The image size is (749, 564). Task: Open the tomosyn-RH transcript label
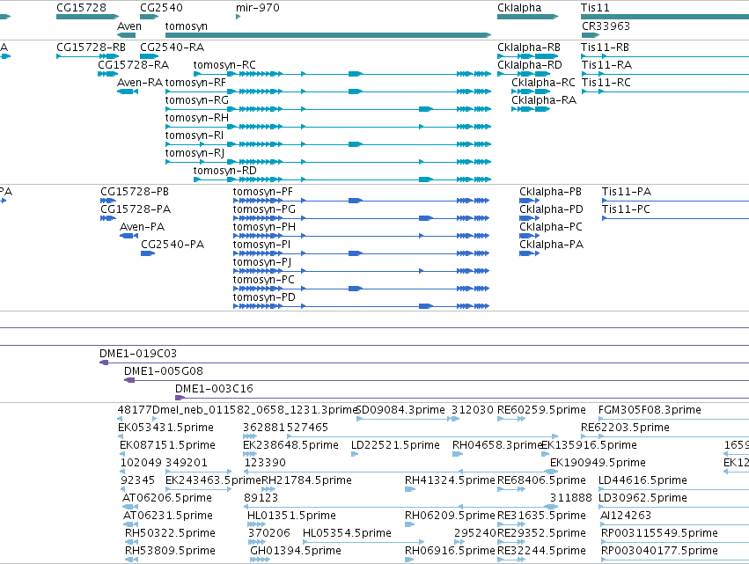[x=197, y=118]
